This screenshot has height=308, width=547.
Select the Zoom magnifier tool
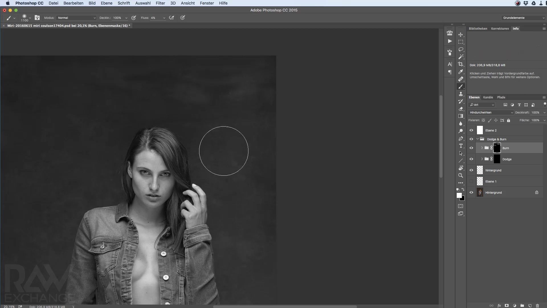point(461,175)
